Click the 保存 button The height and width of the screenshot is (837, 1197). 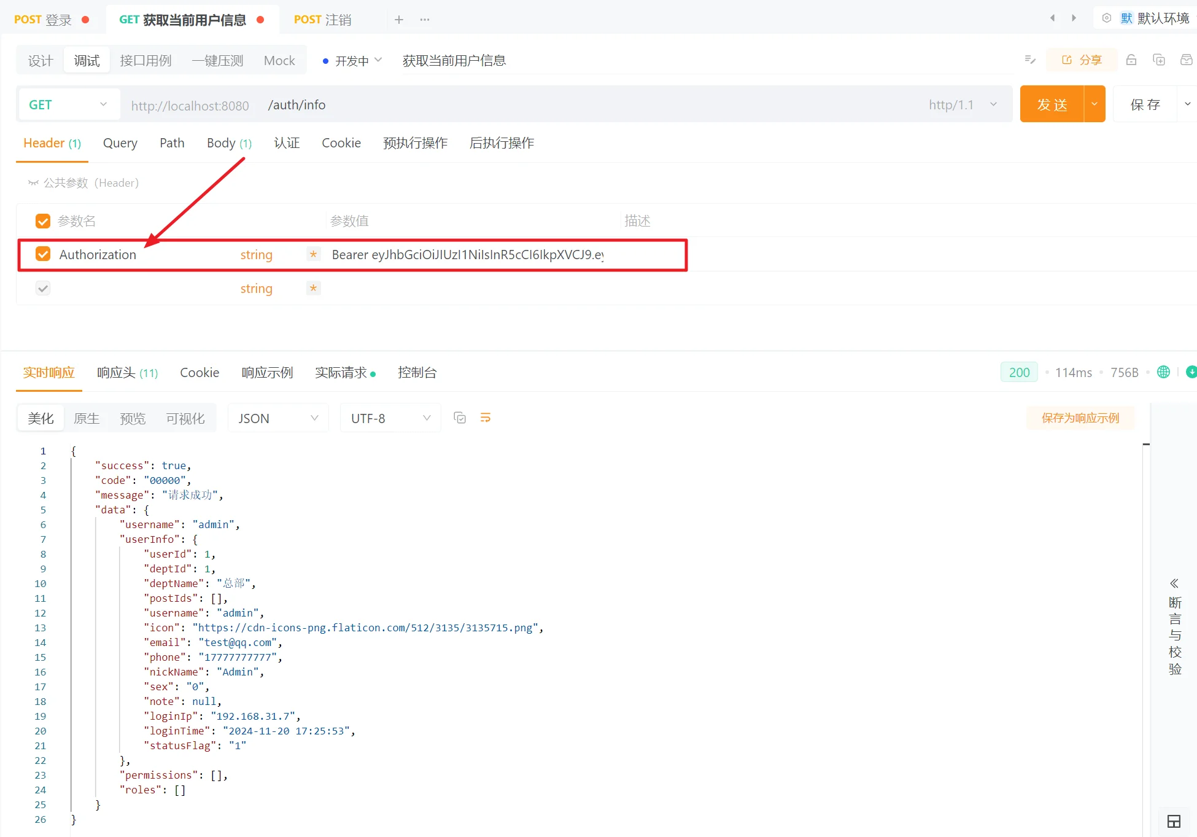[x=1145, y=104]
